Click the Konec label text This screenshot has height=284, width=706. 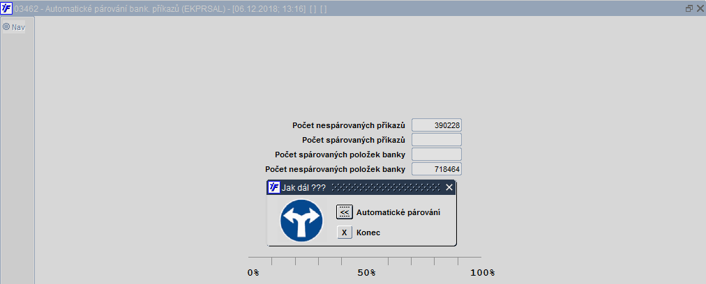point(368,232)
